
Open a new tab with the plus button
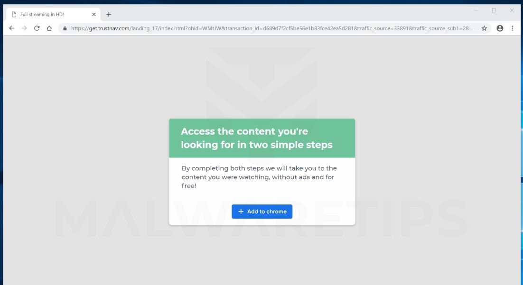click(109, 14)
